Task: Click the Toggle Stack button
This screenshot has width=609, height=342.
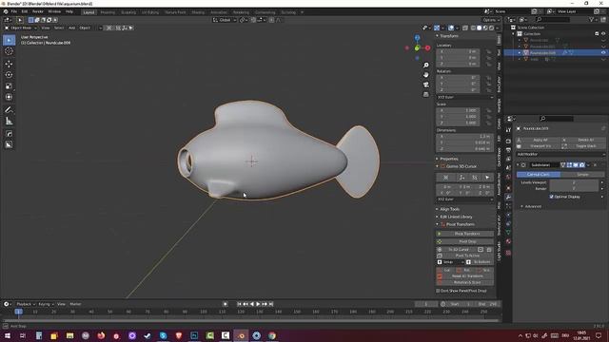Action: click(x=583, y=146)
